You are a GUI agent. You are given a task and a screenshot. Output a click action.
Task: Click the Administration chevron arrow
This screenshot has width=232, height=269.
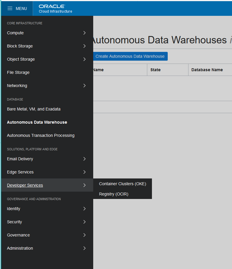click(x=84, y=248)
